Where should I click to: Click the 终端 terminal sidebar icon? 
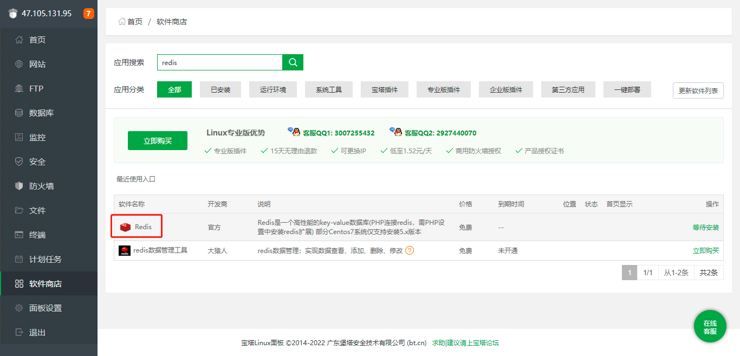[x=19, y=235]
